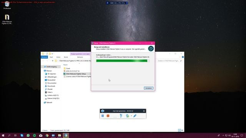
Task: Open Bureaublad in navigation pane
Action: (x=51, y=80)
